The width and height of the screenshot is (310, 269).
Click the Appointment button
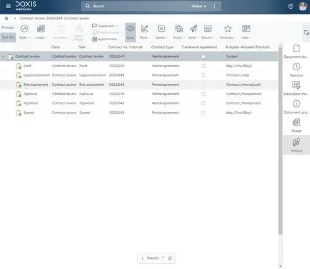(105, 39)
